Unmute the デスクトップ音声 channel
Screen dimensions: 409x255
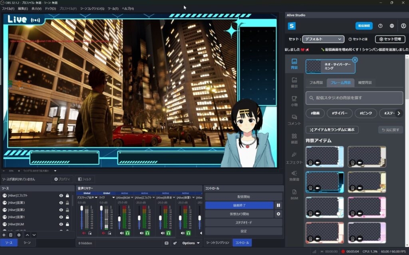[x=84, y=233]
